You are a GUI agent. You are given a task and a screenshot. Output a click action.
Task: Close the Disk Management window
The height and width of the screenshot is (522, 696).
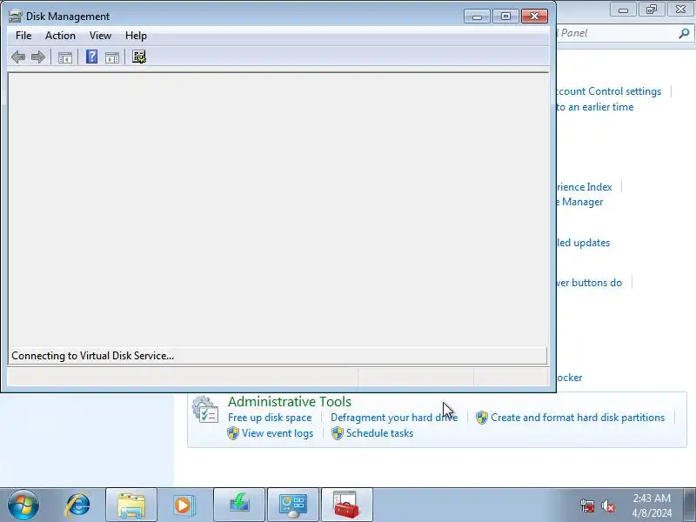[x=534, y=17]
